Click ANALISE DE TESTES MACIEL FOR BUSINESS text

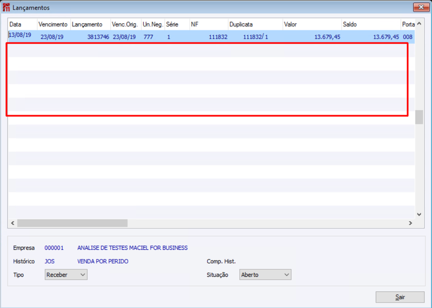tap(132, 248)
